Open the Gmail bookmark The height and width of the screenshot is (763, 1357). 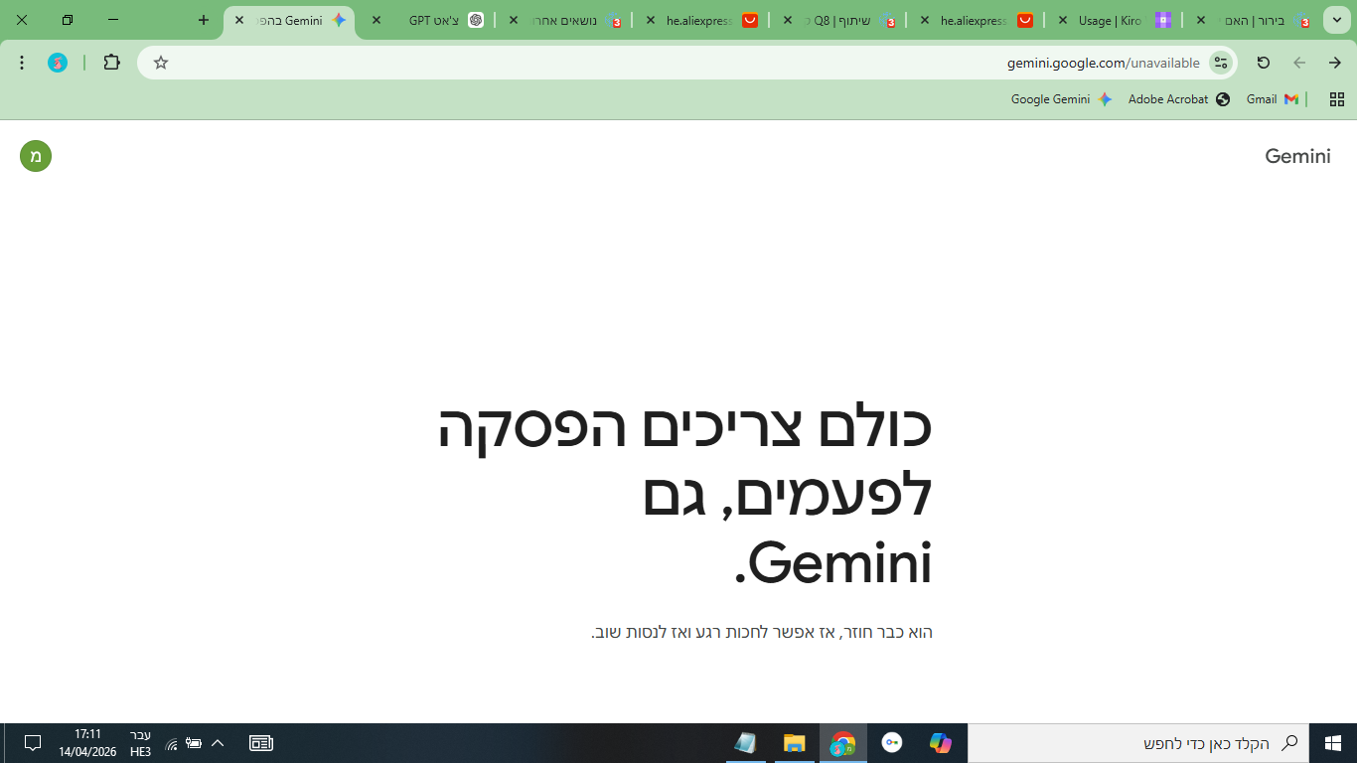[x=1272, y=99]
